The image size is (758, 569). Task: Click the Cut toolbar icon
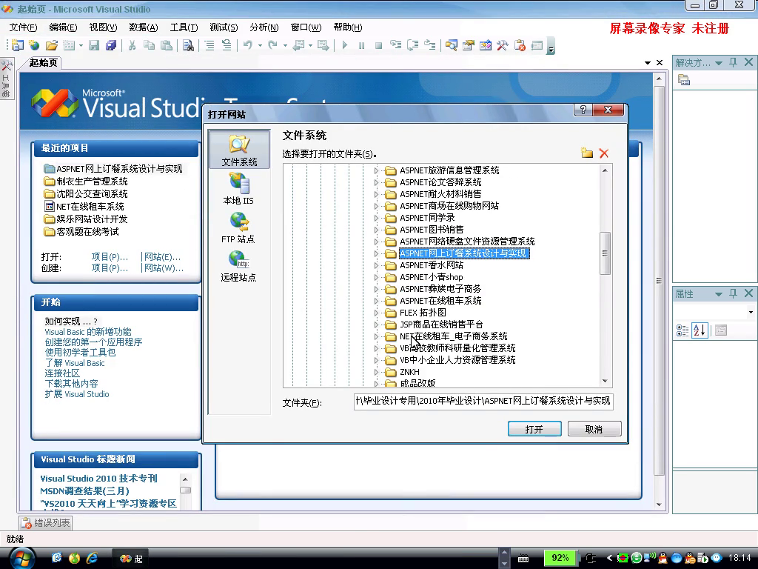(132, 45)
